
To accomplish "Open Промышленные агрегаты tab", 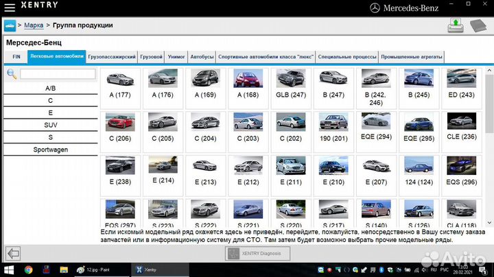I will (x=412, y=57).
